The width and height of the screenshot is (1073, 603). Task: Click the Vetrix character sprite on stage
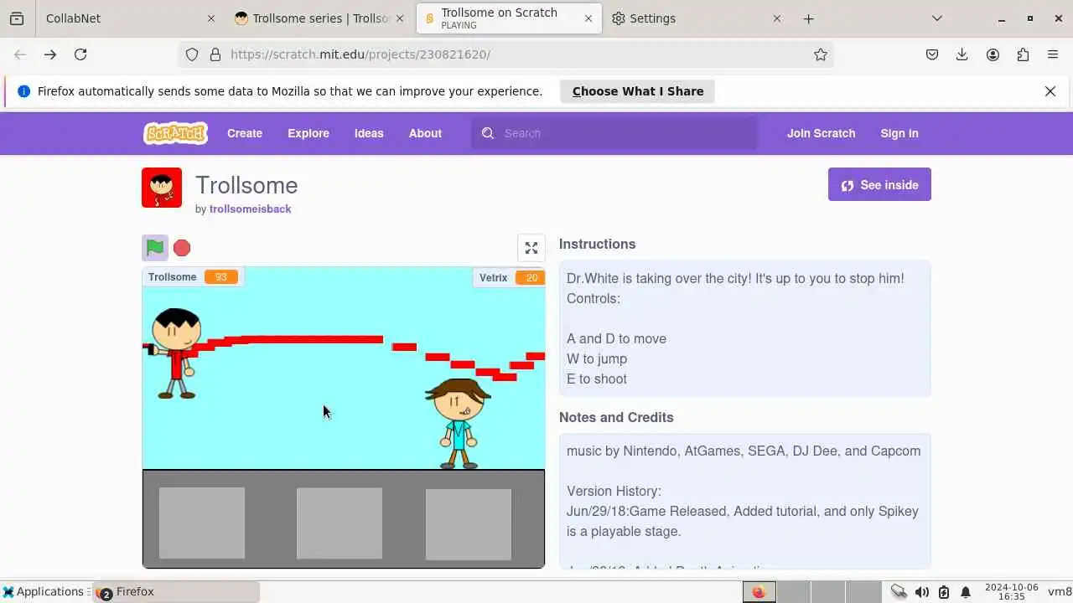pyautogui.click(x=458, y=424)
